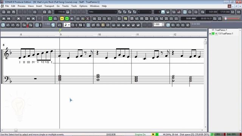Select the Erase tool
242x136 pixels.
13,25
